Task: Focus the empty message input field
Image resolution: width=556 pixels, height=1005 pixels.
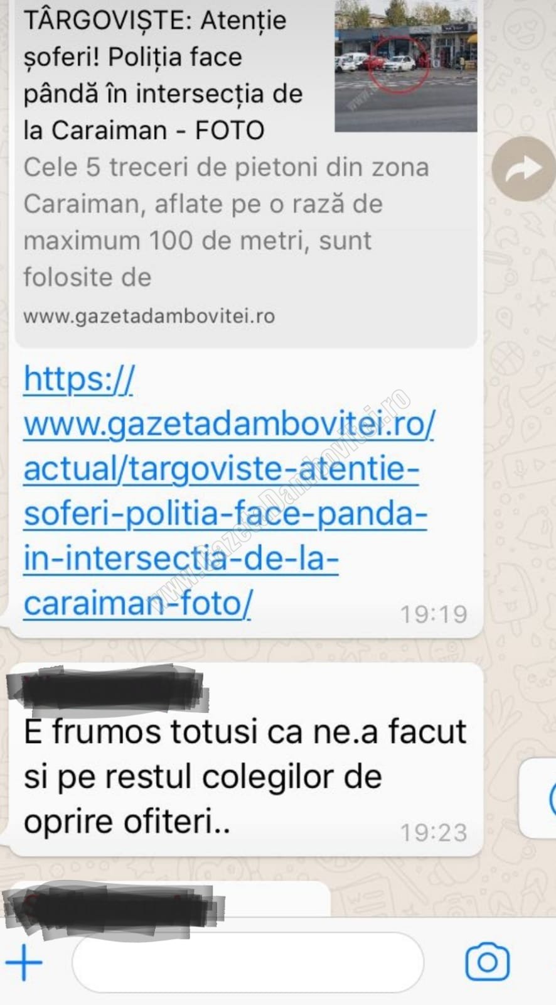Action: pos(248,962)
